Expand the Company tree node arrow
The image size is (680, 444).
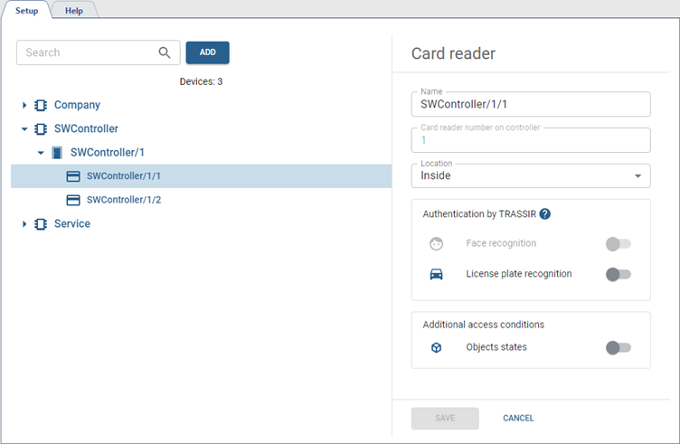coord(24,105)
